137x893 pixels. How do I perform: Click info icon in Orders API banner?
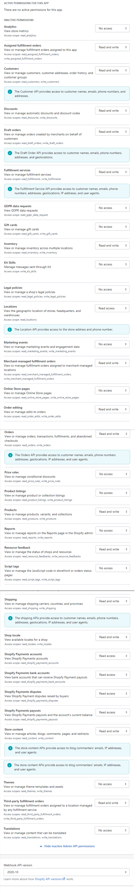coord(10,455)
